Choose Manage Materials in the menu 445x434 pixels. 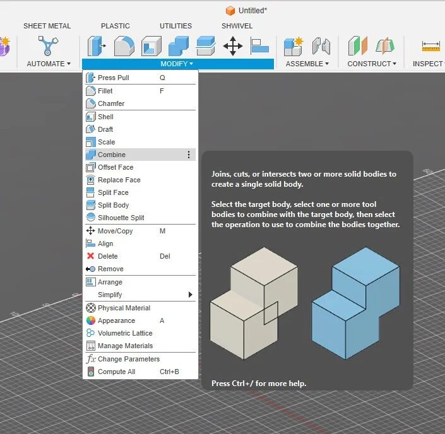click(x=141, y=346)
